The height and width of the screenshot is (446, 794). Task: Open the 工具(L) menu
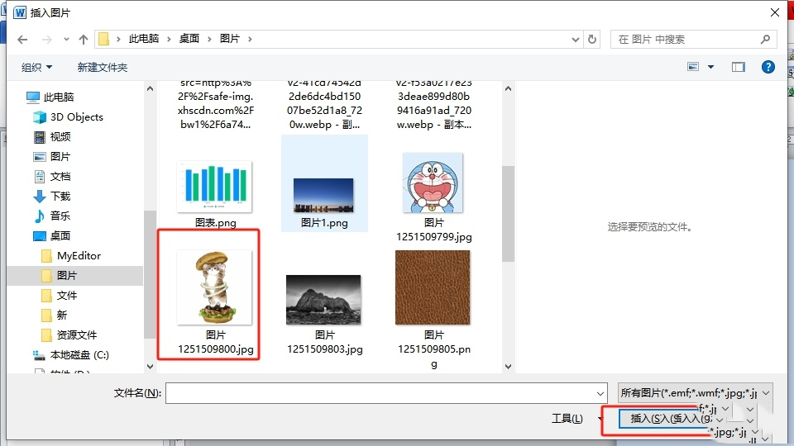tap(567, 419)
